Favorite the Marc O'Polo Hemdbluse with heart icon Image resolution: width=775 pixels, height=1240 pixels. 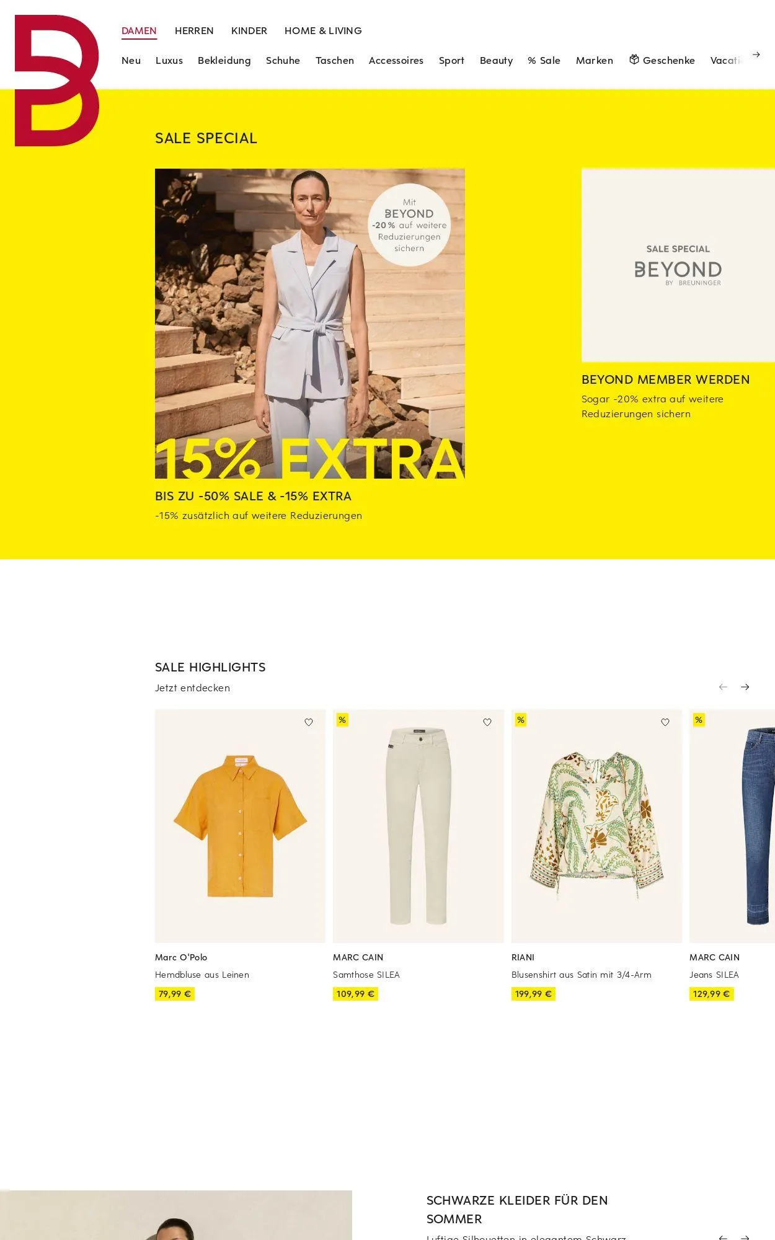[309, 722]
